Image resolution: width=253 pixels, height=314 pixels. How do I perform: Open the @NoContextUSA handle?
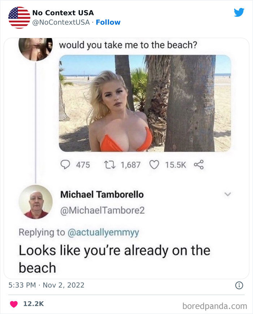(x=61, y=22)
